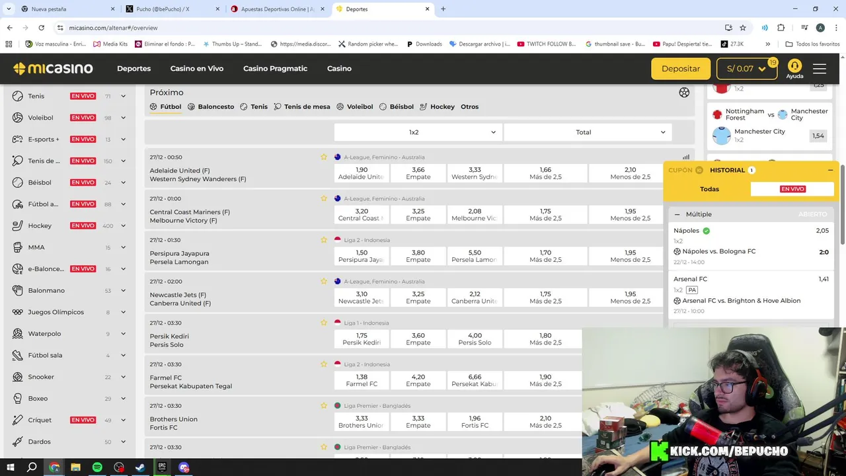The image size is (846, 476).
Task: Switch history filter to EN VIVO
Action: point(792,189)
